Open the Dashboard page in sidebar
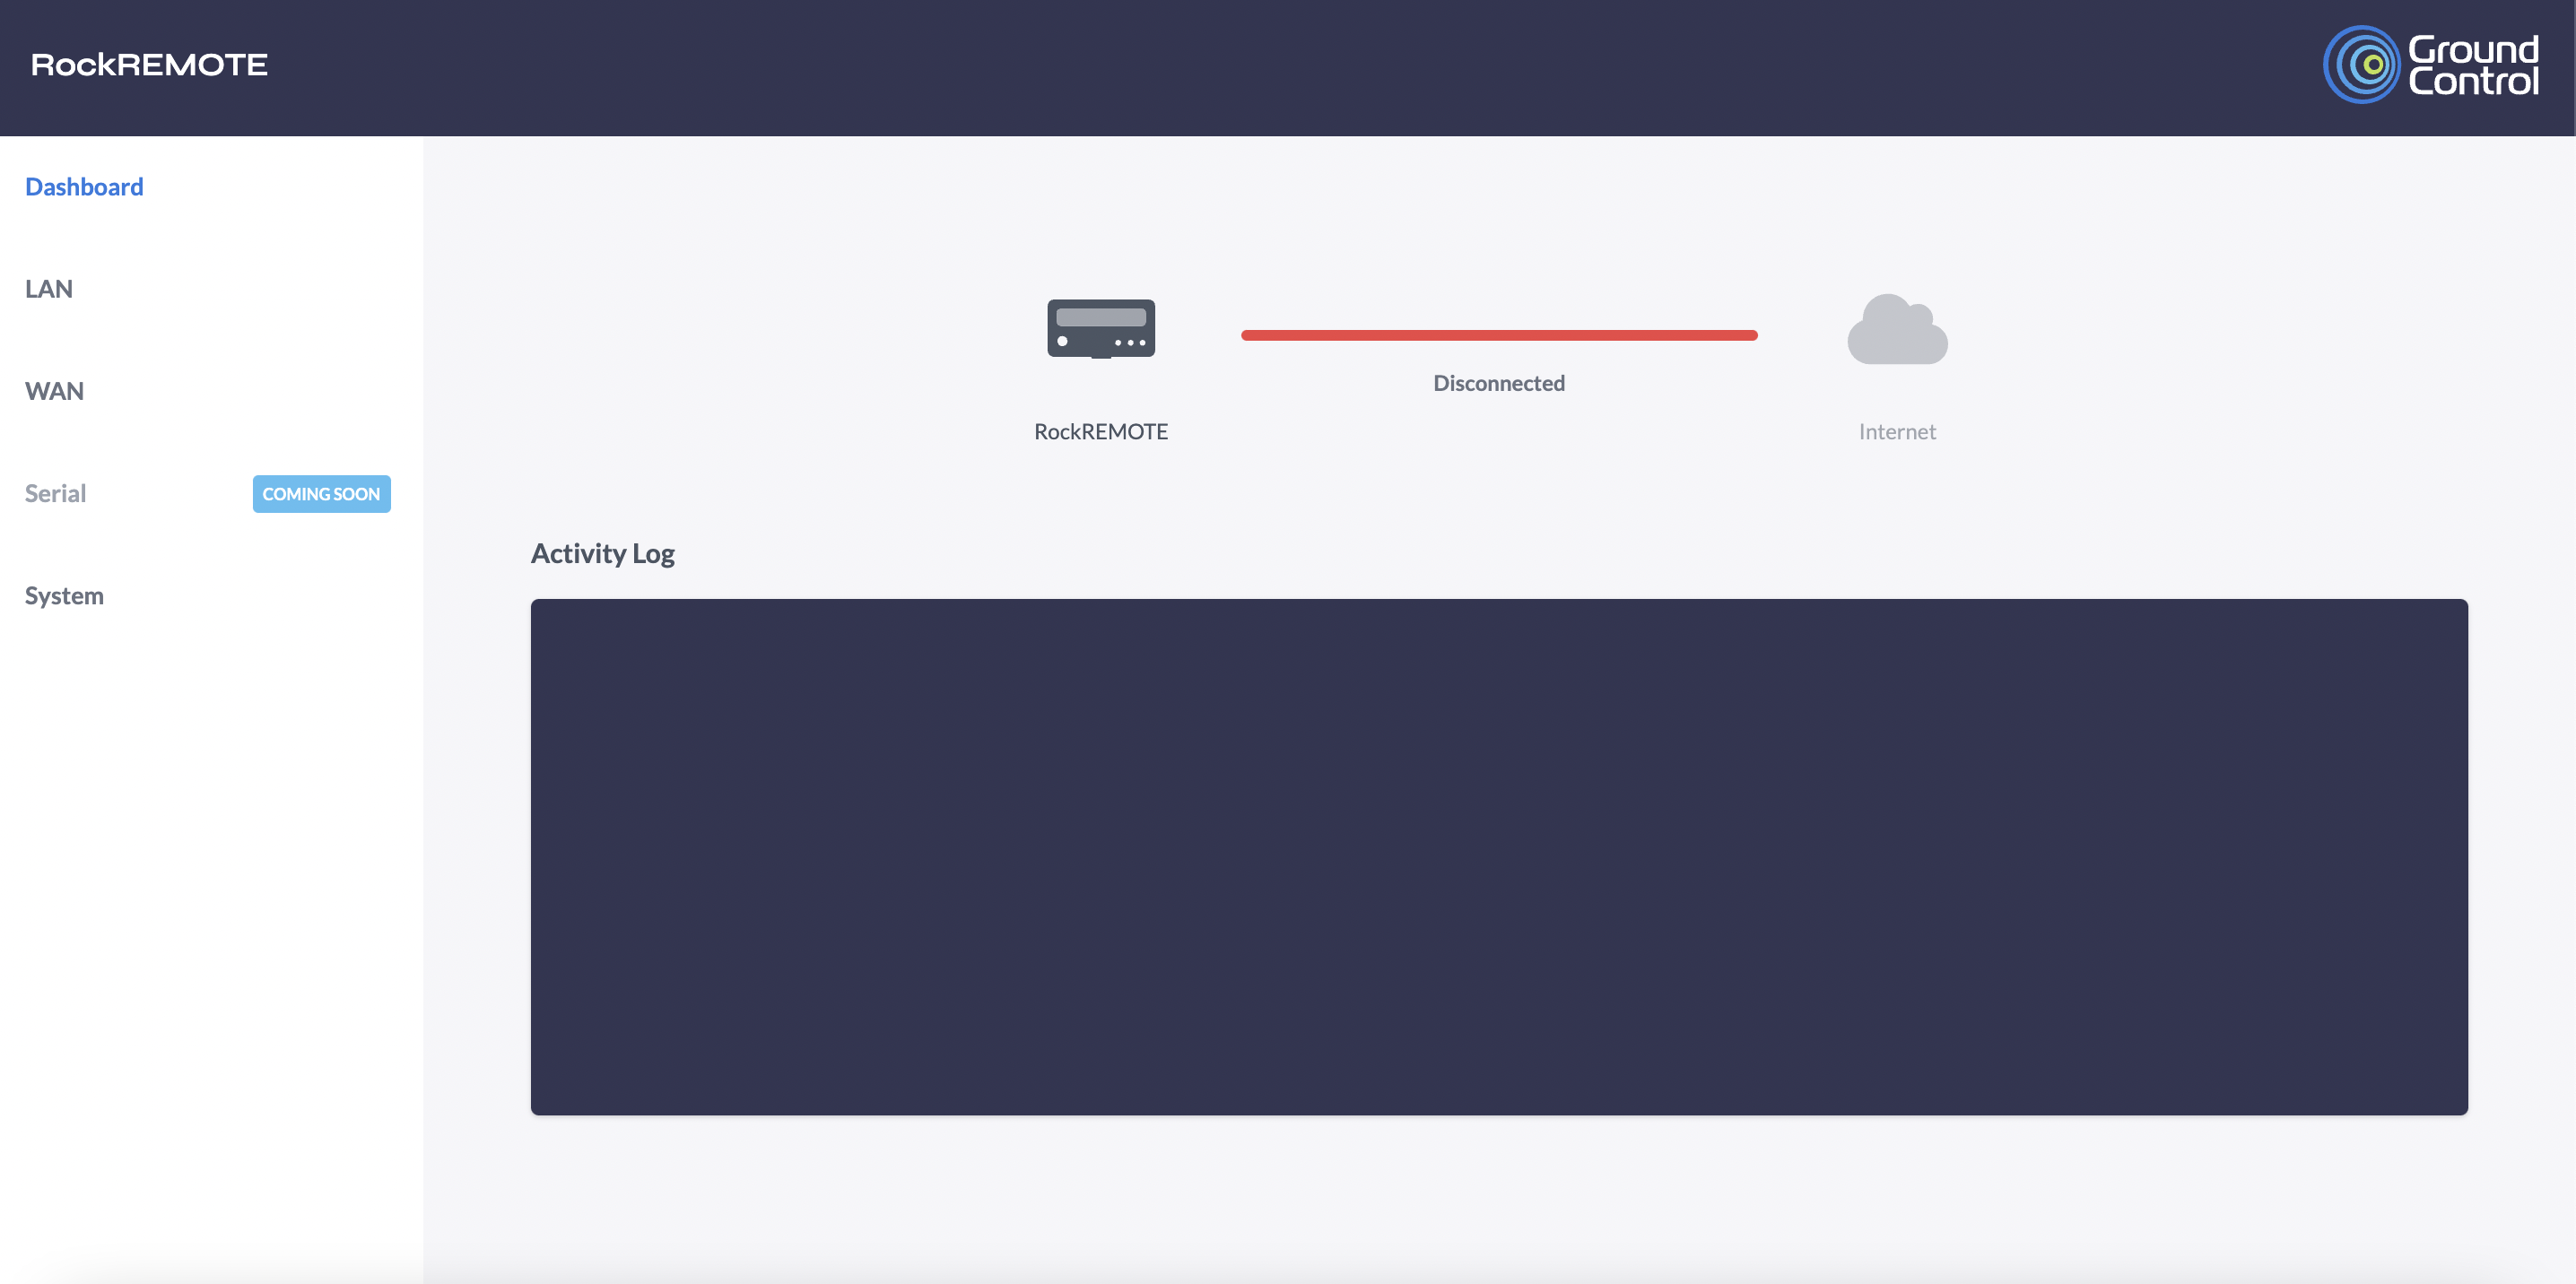Image resolution: width=2576 pixels, height=1284 pixels. tap(84, 187)
